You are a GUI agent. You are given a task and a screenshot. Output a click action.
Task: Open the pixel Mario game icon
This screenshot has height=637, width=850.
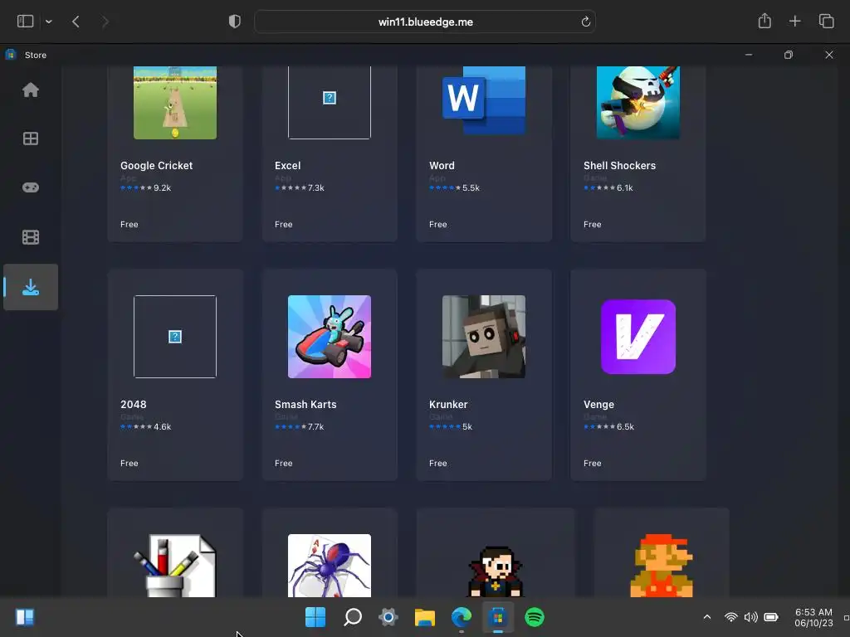click(662, 566)
